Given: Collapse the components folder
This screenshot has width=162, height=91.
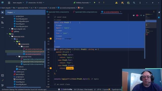Looking at the screenshot, I should point(17,44).
